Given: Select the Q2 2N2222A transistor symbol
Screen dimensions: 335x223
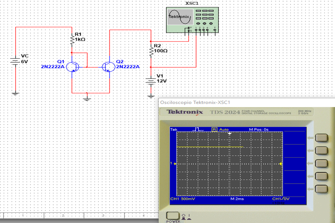Looking at the screenshot, I should (108, 67).
